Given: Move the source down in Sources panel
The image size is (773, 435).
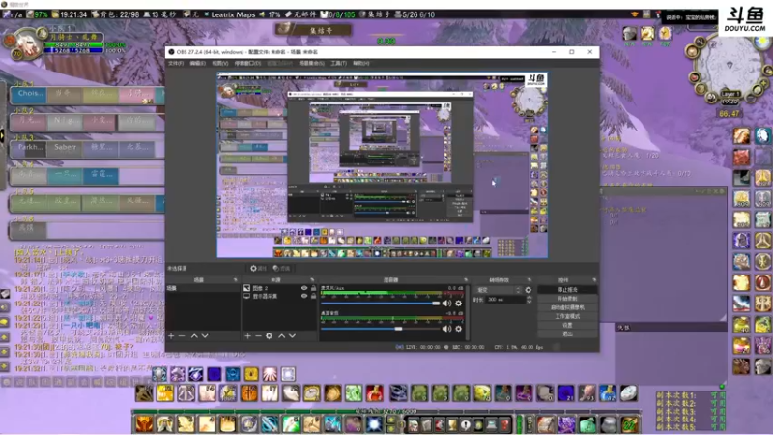Looking at the screenshot, I should coord(293,335).
